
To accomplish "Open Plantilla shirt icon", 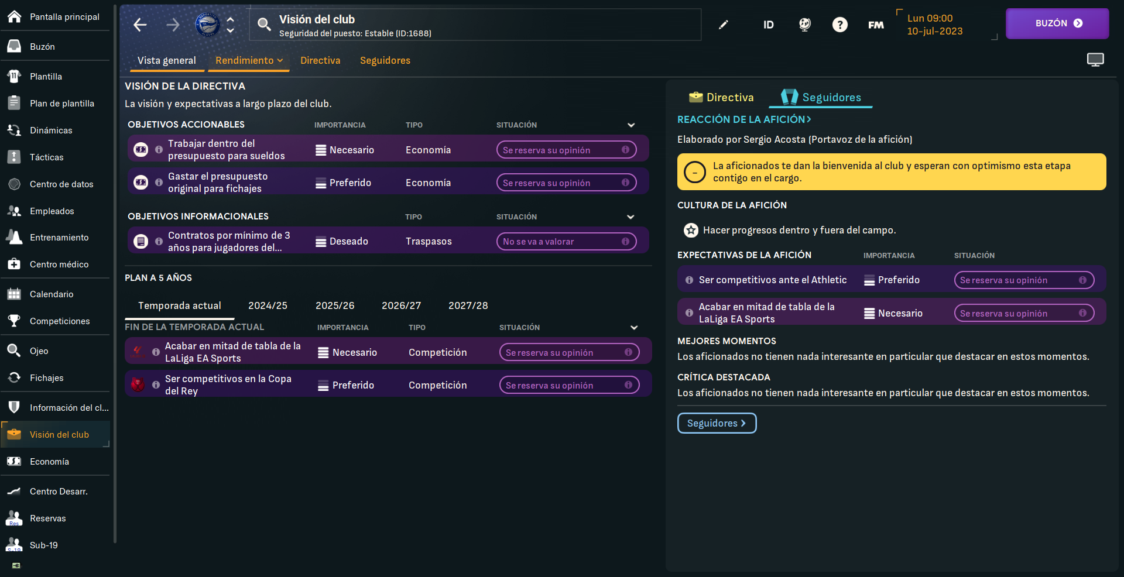I will coord(14,76).
